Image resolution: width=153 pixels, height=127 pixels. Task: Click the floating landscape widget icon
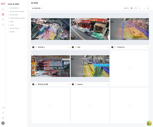coord(149,123)
